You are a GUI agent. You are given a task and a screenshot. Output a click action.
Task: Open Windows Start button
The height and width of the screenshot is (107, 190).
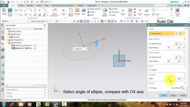click(x=4, y=104)
